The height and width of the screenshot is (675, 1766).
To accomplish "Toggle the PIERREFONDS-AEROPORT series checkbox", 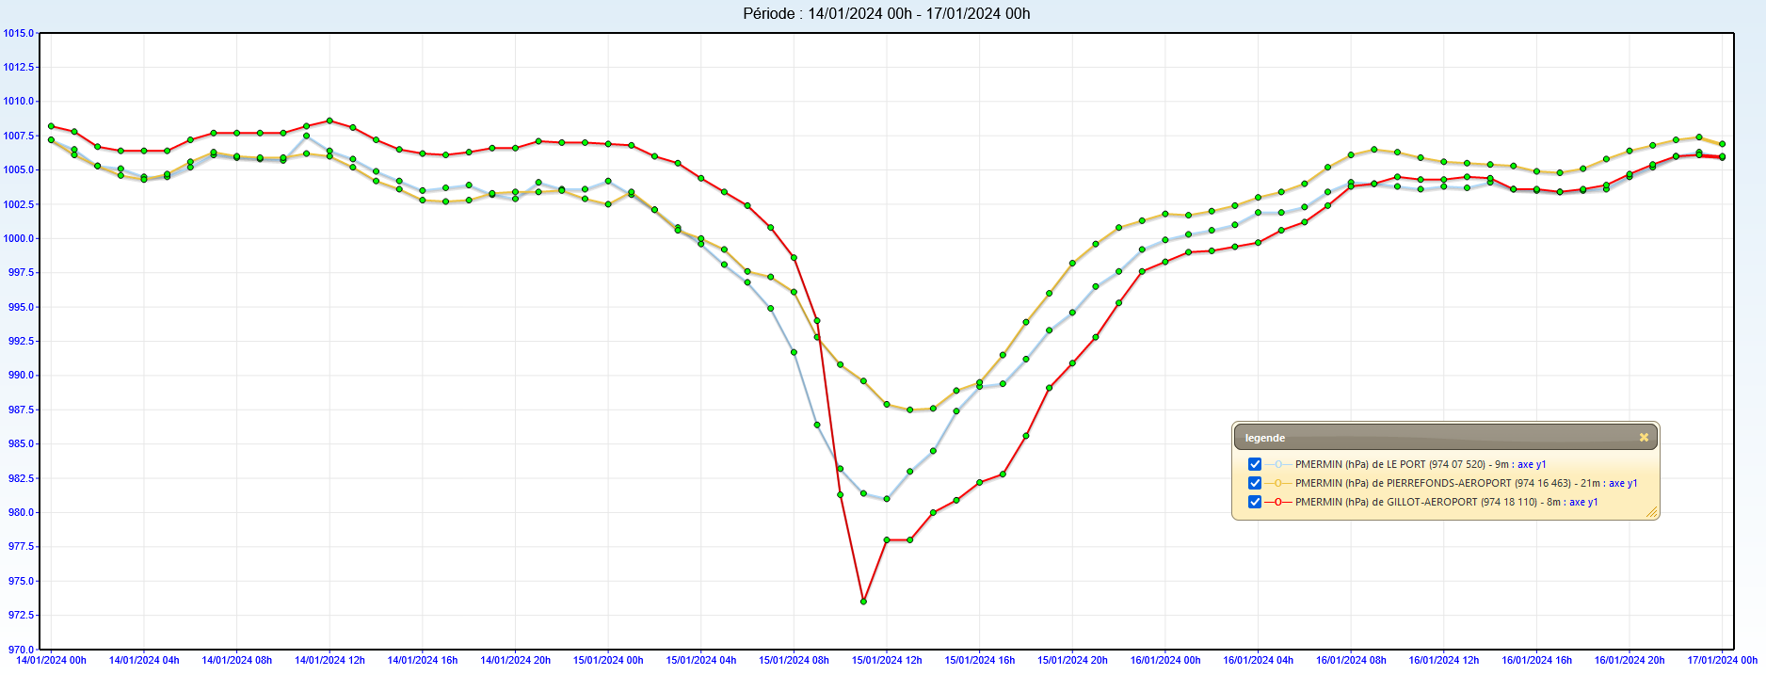I will point(1255,483).
